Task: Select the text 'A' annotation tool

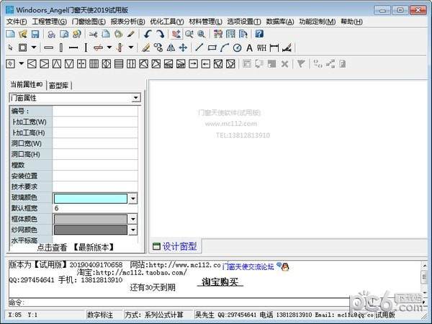Action: click(x=249, y=48)
